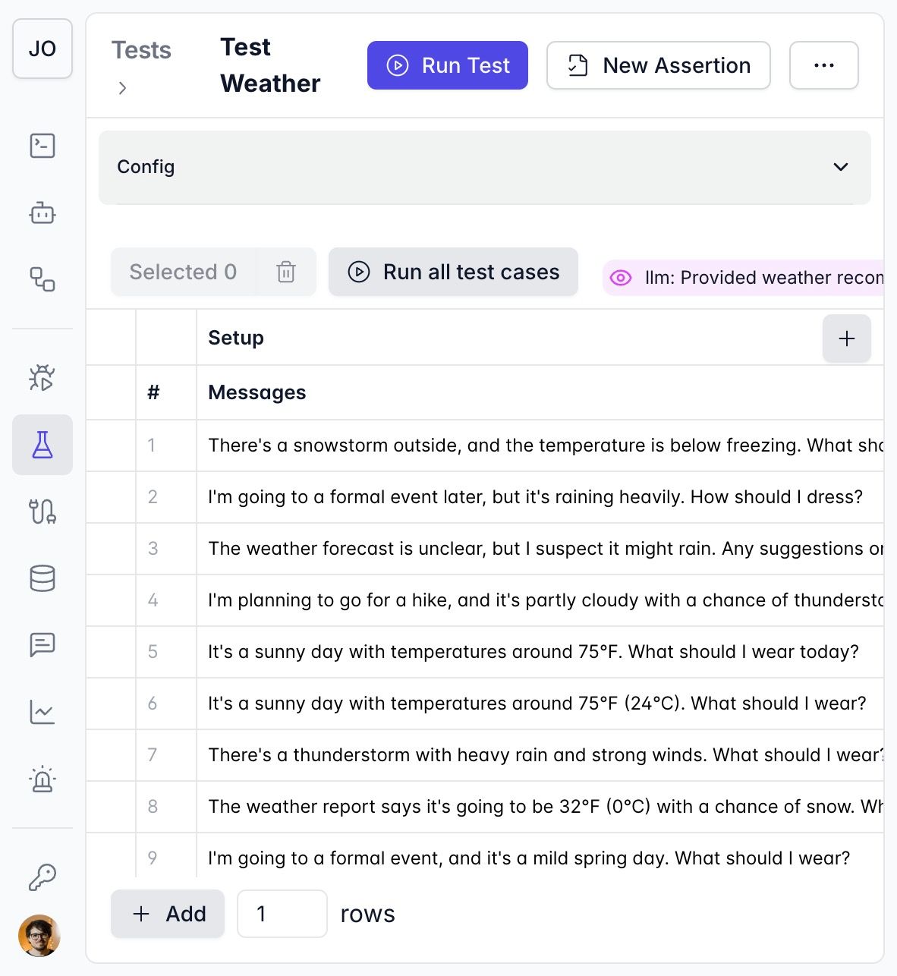This screenshot has width=897, height=976.
Task: Open the API keys key icon
Action: (42, 877)
